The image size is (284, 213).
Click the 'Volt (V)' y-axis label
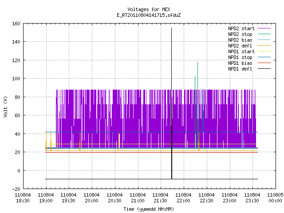6,106
